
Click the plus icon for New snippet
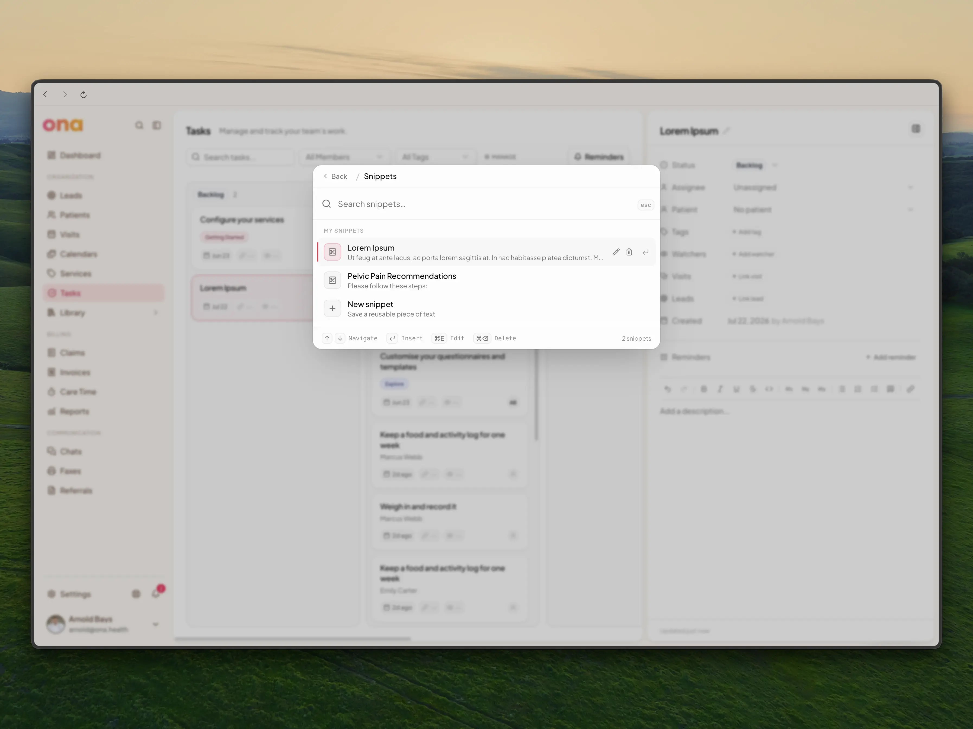click(x=332, y=308)
